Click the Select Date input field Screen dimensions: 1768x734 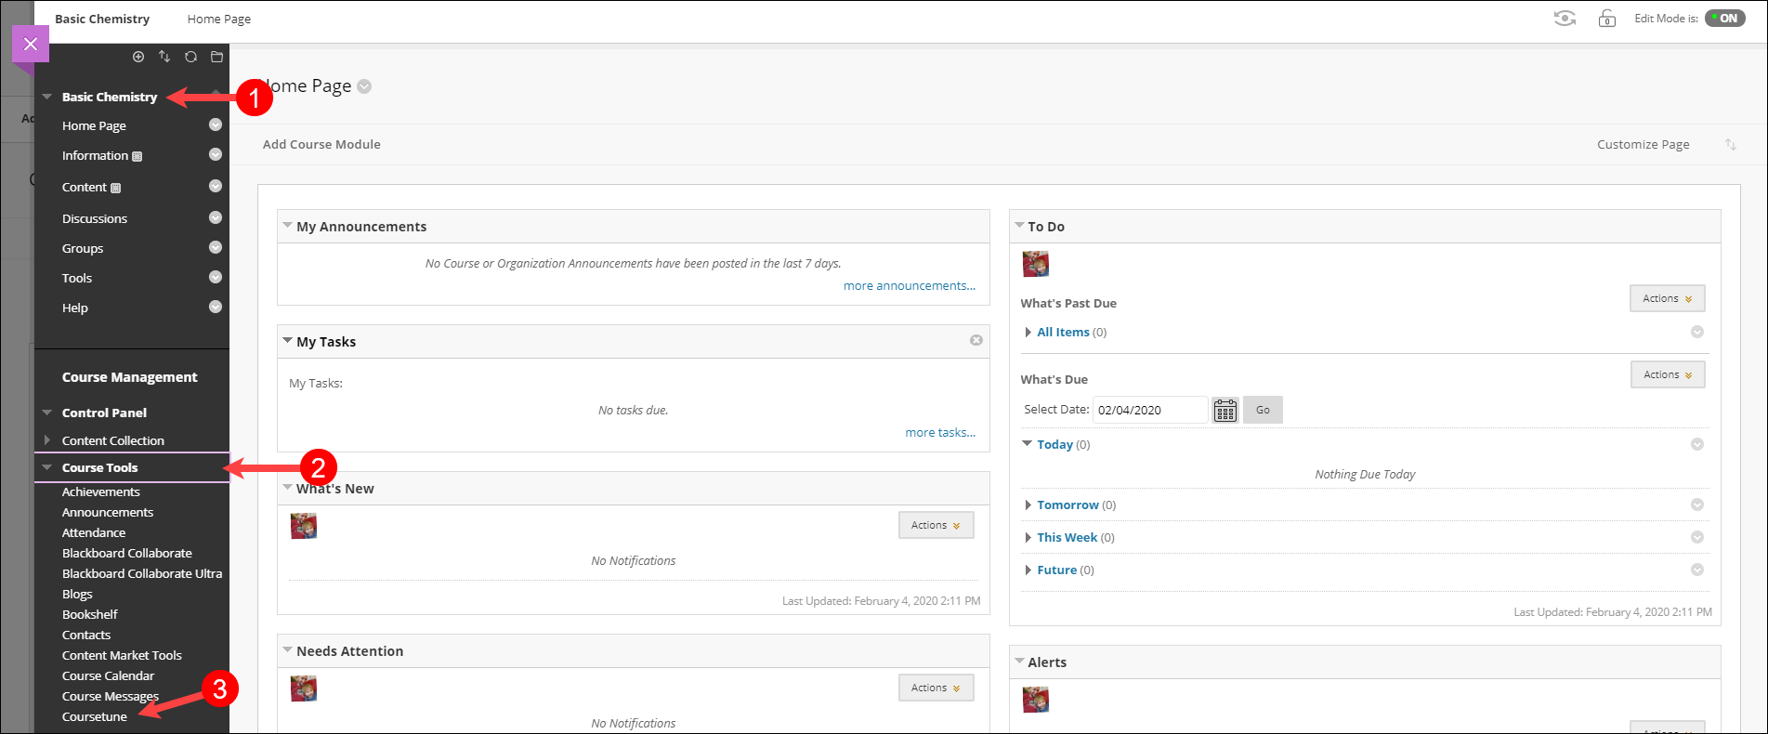[1149, 410]
